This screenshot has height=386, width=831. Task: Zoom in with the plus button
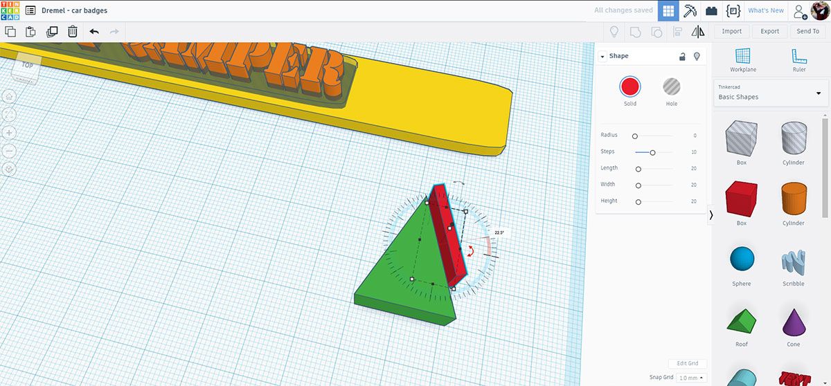pyautogui.click(x=10, y=132)
